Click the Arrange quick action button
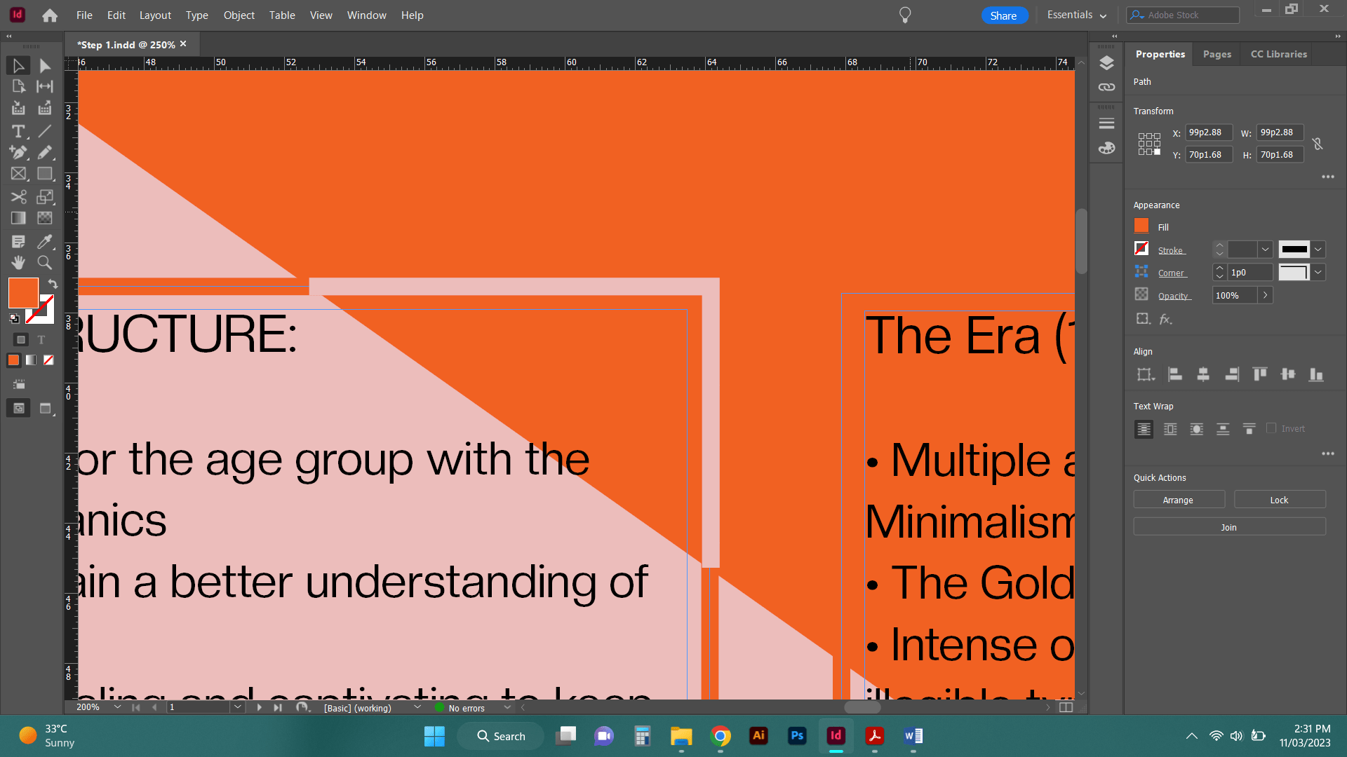Screen dimensions: 1347x757 1178,500
